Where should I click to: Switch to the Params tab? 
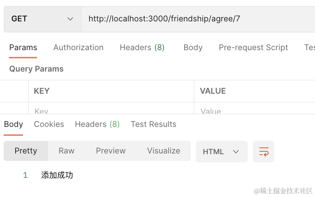click(x=23, y=48)
